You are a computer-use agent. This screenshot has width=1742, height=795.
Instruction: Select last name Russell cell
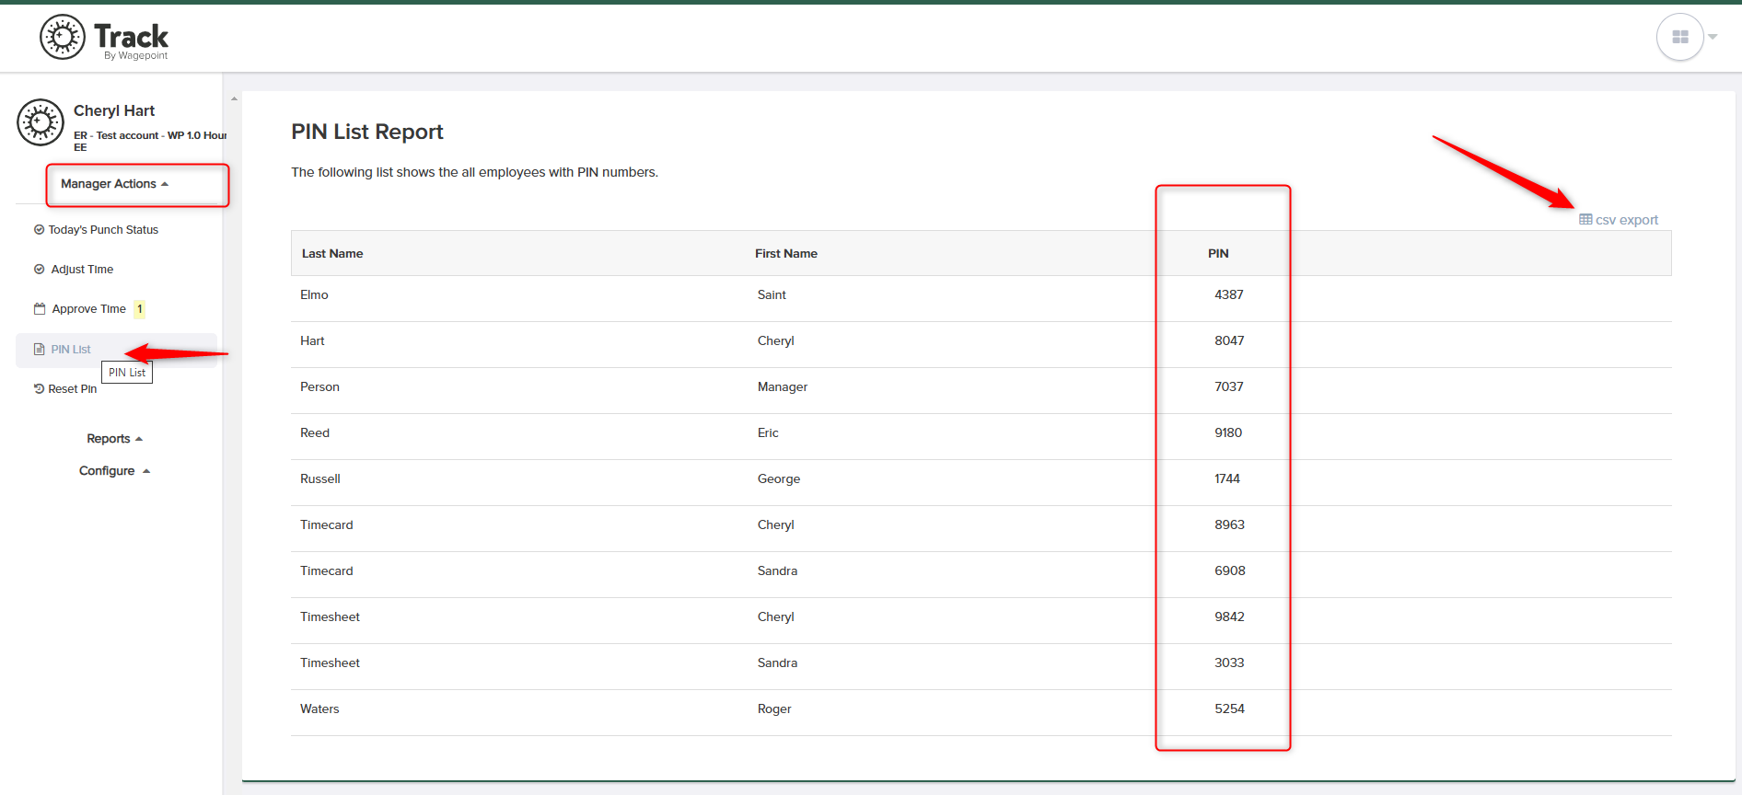click(320, 479)
